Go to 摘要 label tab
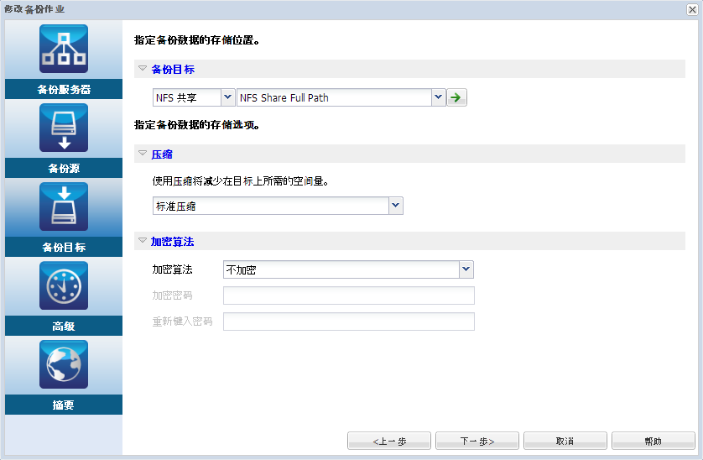703x460 pixels. pyautogui.click(x=64, y=405)
